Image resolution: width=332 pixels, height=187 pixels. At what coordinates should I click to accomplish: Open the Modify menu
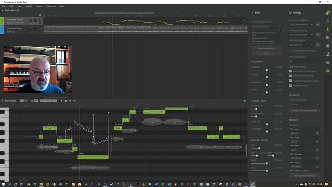point(29,6)
